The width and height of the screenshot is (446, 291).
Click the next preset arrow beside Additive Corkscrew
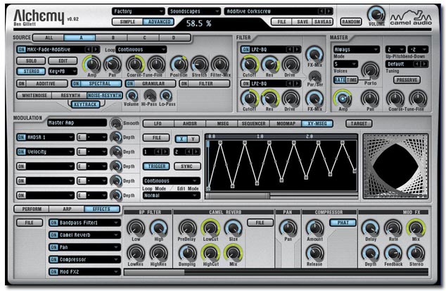pos(329,11)
